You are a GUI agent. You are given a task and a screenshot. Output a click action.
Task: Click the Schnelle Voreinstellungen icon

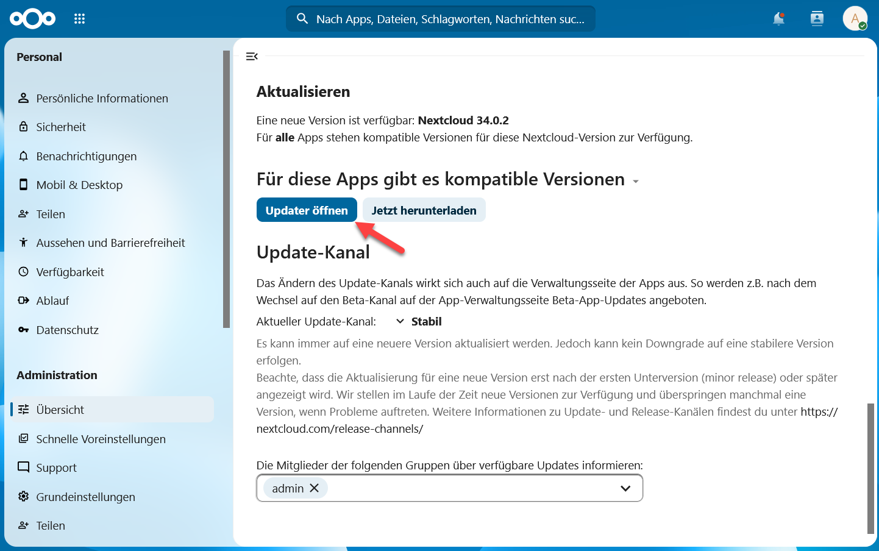(23, 439)
